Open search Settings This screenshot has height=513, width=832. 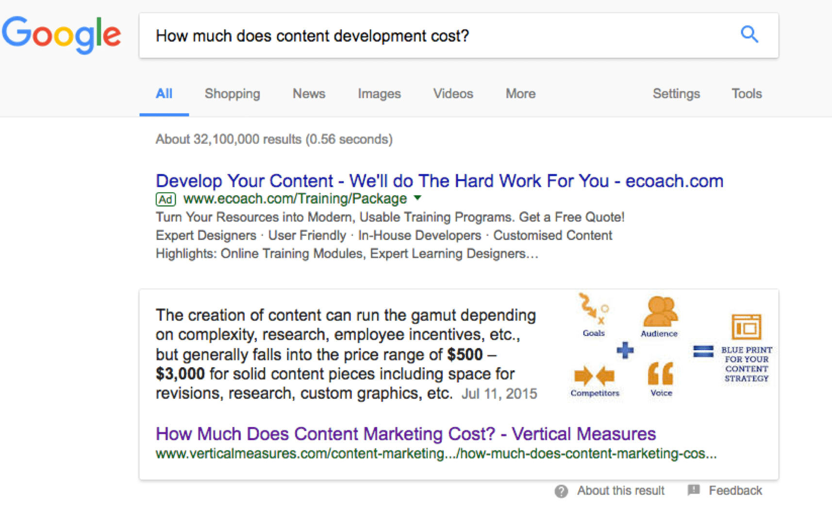pos(676,94)
